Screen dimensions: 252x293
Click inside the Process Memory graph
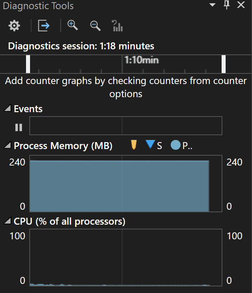[x=126, y=183]
